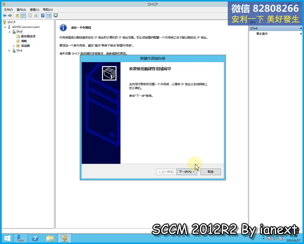Click the flag notification tray icon
This screenshot has width=304, height=244.
pyautogui.click(x=270, y=238)
